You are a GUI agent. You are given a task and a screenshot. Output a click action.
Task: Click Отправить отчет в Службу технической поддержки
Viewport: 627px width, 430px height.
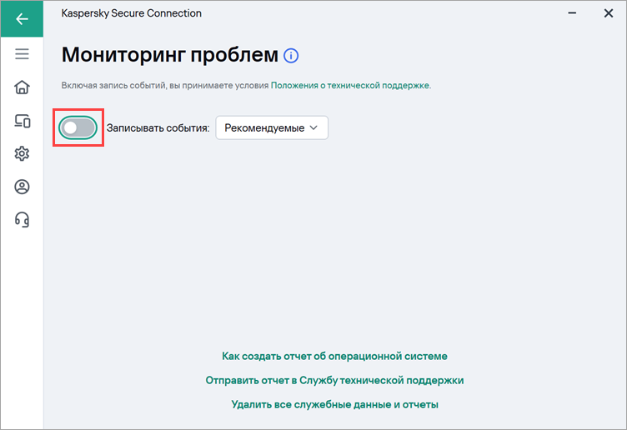pos(334,380)
